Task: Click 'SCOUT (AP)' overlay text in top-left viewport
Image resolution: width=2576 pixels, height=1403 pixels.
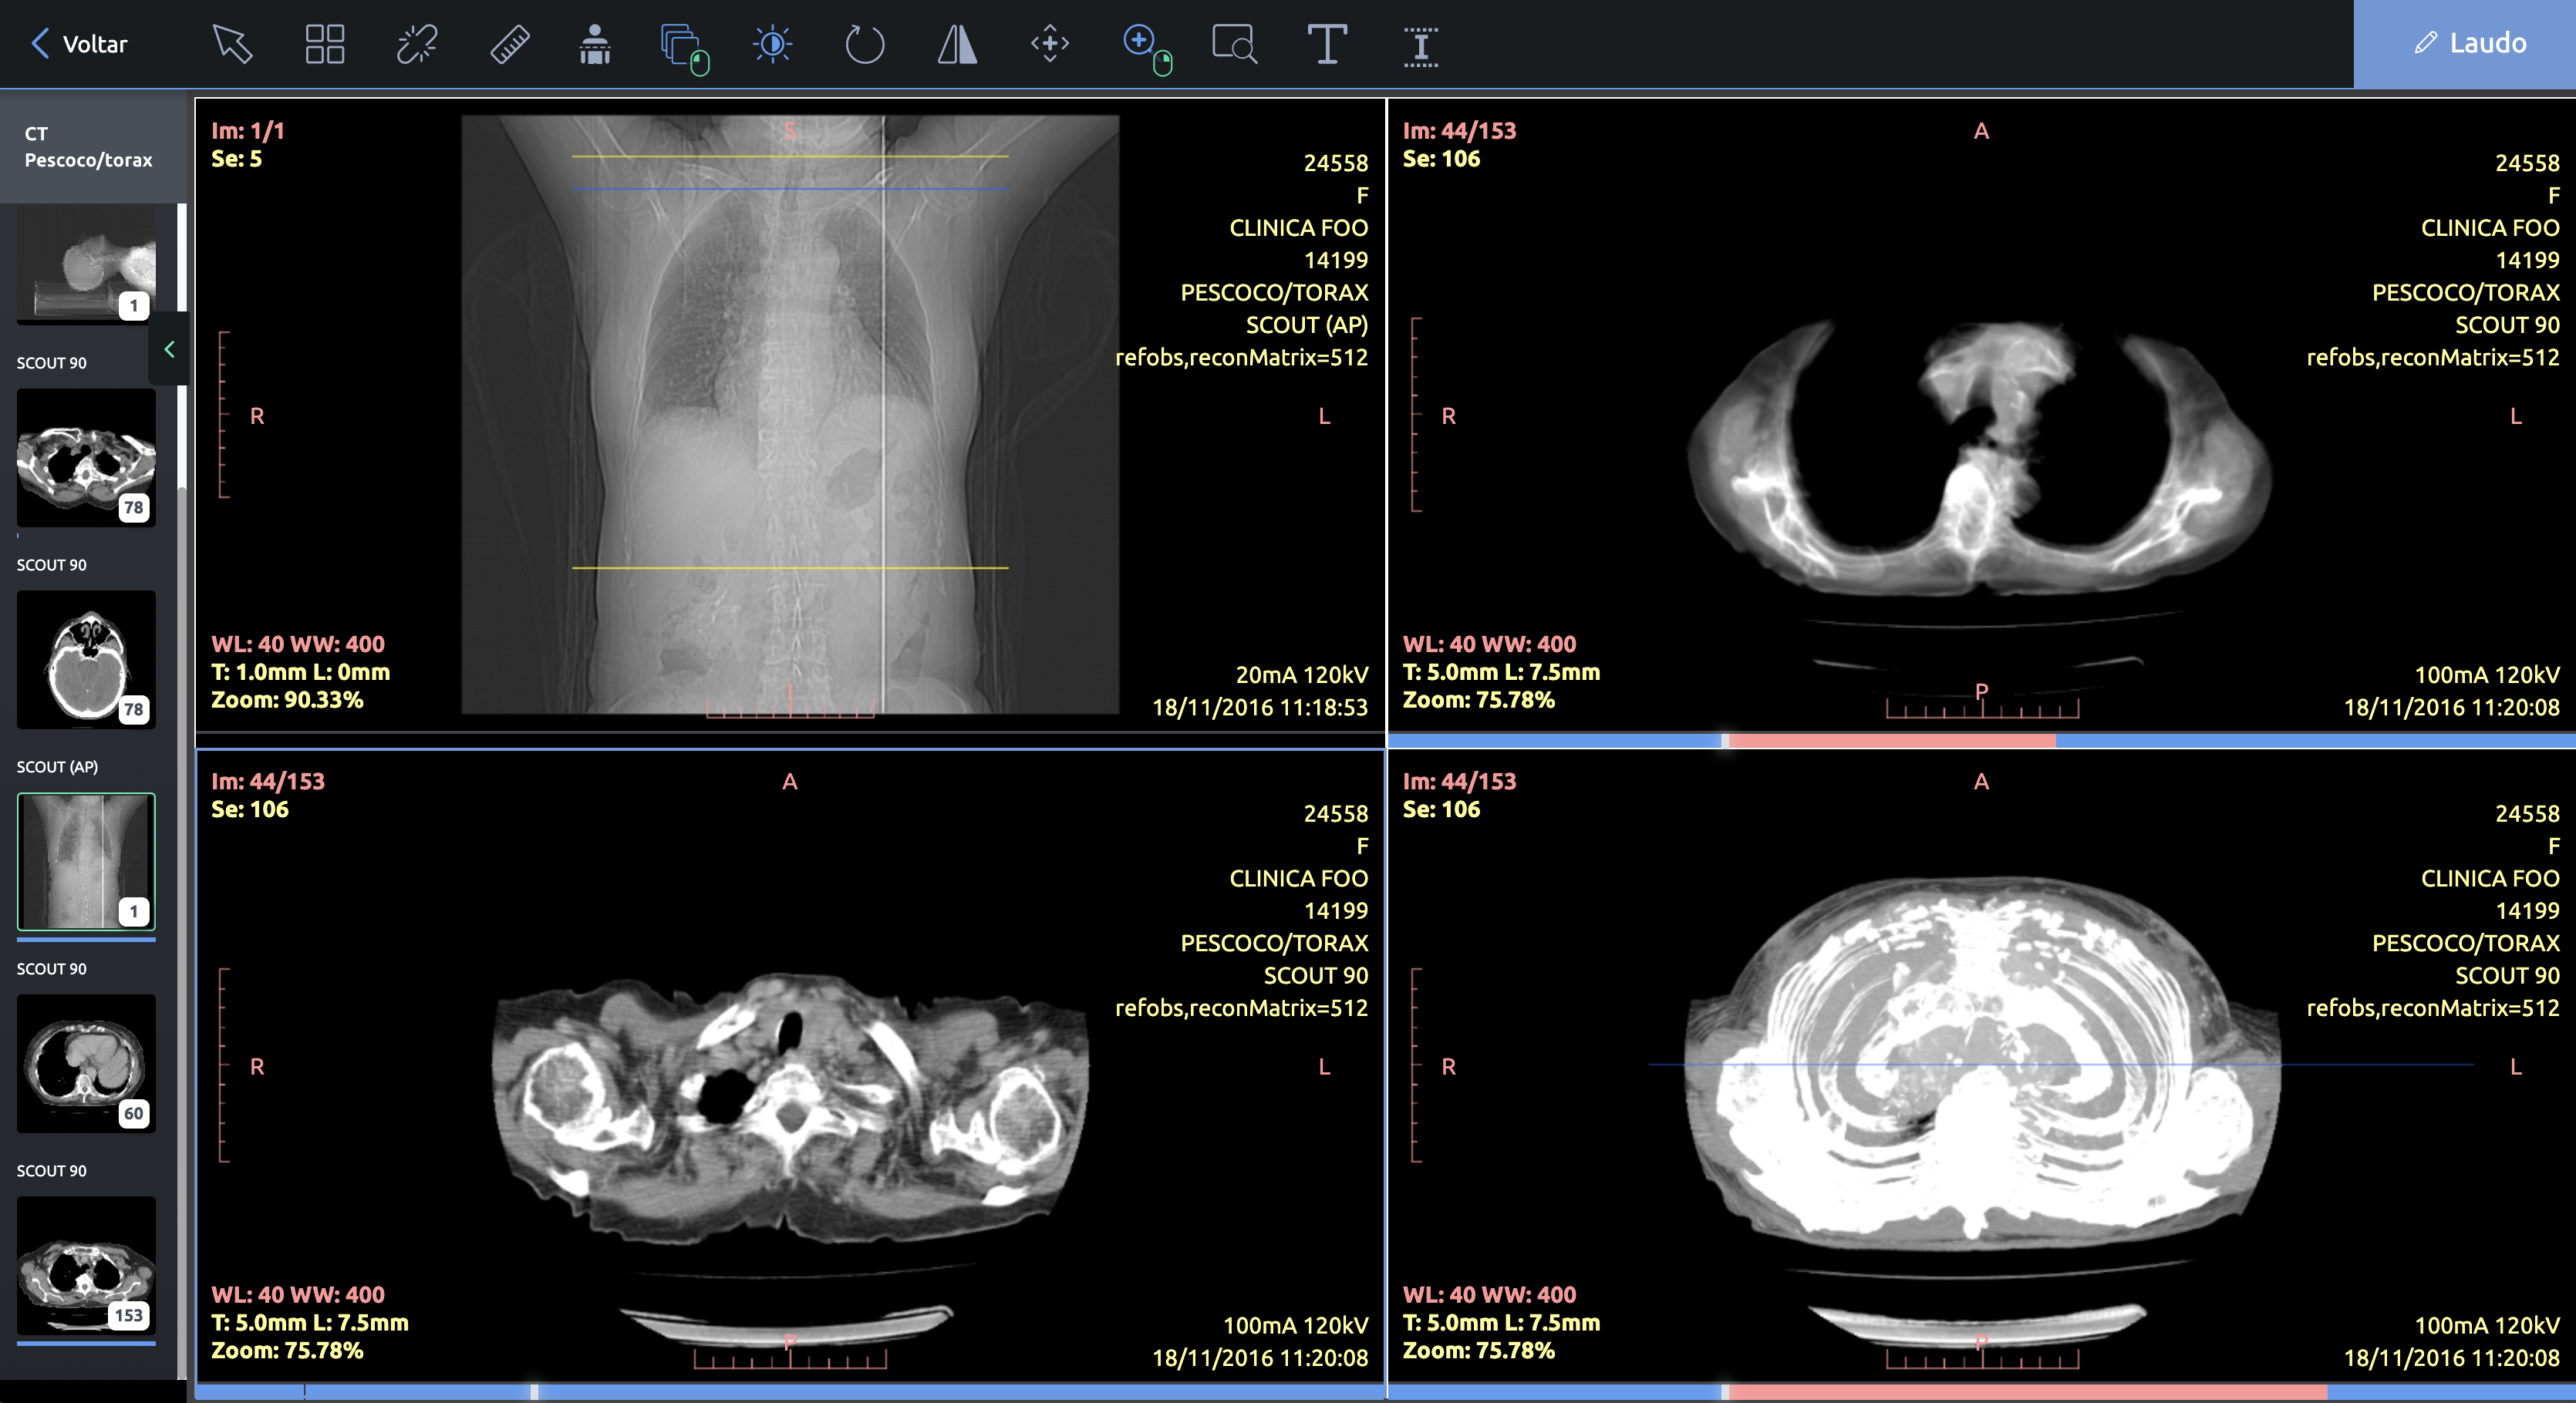Action: coord(1306,325)
